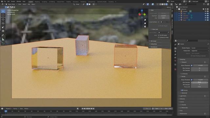Open View Layer properties tab icon
The width and height of the screenshot is (210, 118).
click(175, 55)
